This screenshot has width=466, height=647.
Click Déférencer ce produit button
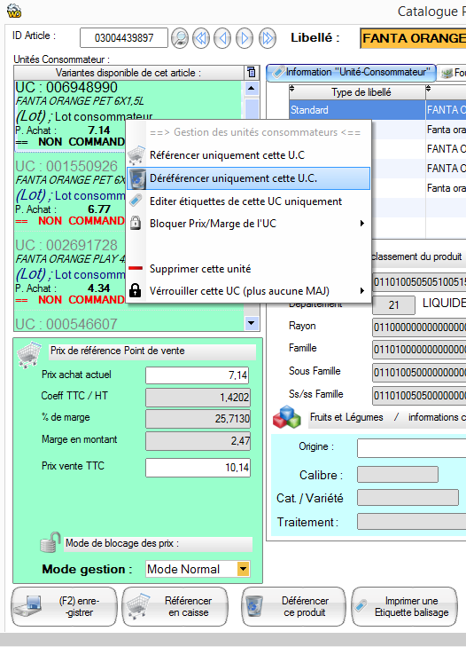[x=293, y=606]
